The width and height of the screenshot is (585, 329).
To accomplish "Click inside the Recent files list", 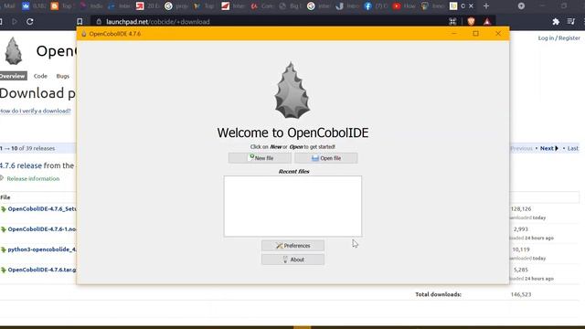I will (x=292, y=207).
